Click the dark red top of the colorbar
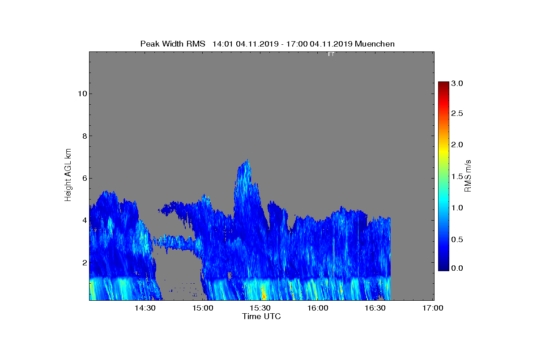Image resolution: width=537 pixels, height=358 pixels. pyautogui.click(x=443, y=85)
